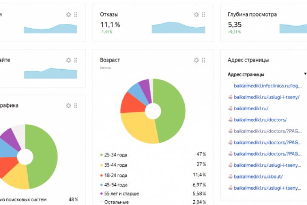Click grid handle on traffic sources widget
Viewport: 307px width, 205px height.
coord(76,105)
